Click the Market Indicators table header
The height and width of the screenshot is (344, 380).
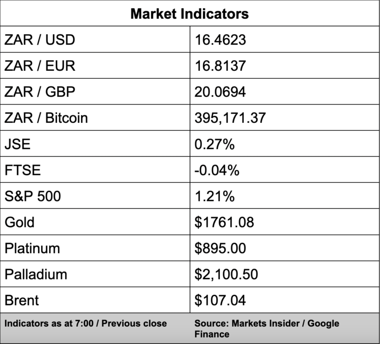tap(190, 13)
